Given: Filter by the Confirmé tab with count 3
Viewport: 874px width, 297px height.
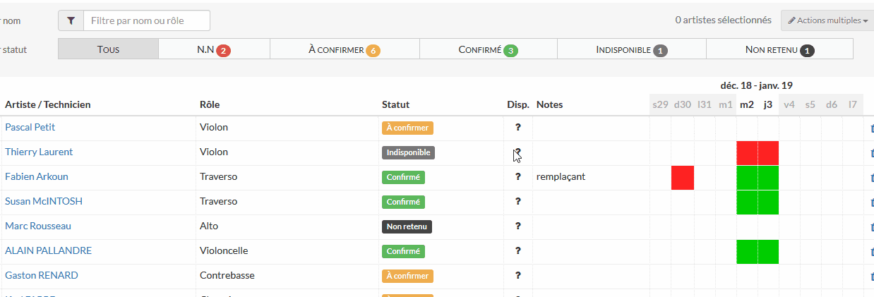Looking at the screenshot, I should [x=488, y=49].
